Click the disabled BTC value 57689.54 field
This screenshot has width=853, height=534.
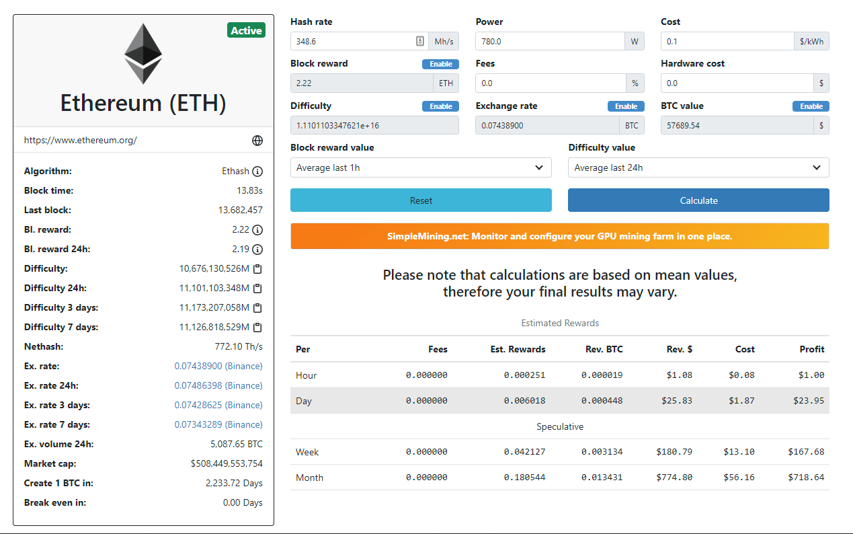pos(737,125)
